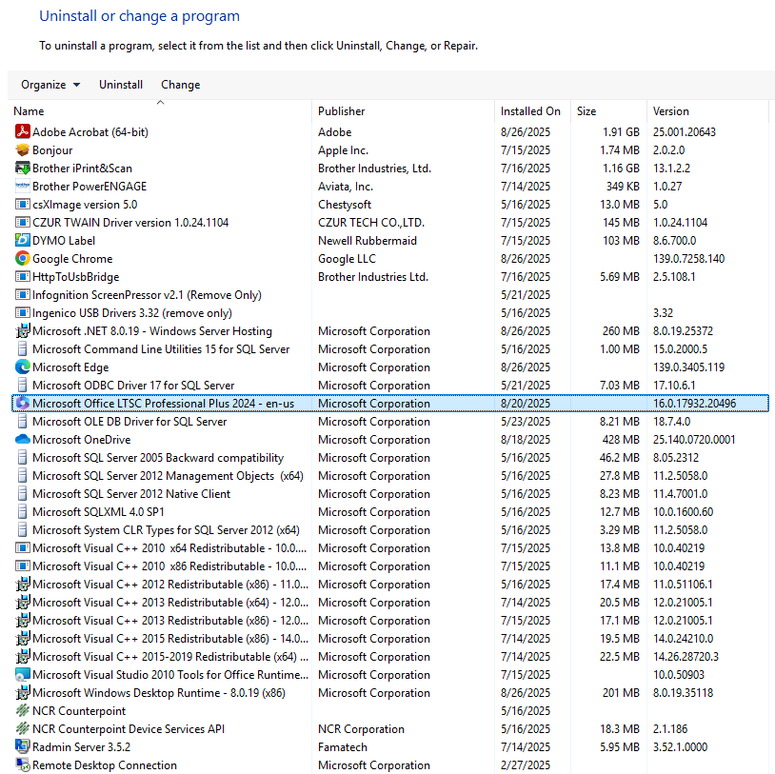Click the Microsoft ODBC Driver 17 icon

pyautogui.click(x=22, y=386)
